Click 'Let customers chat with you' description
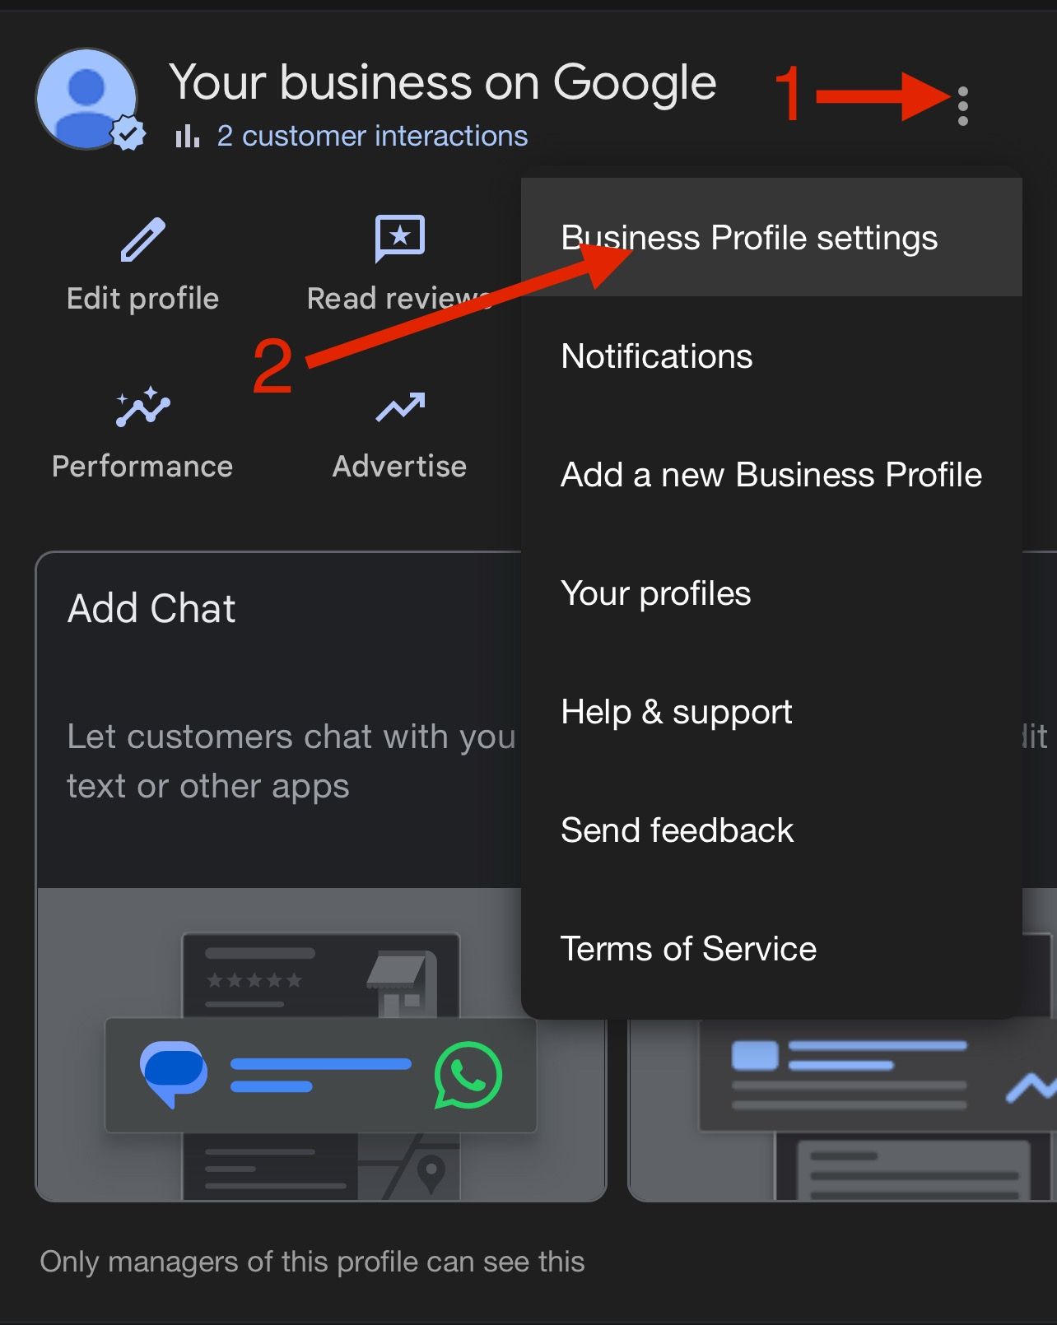 click(x=292, y=761)
